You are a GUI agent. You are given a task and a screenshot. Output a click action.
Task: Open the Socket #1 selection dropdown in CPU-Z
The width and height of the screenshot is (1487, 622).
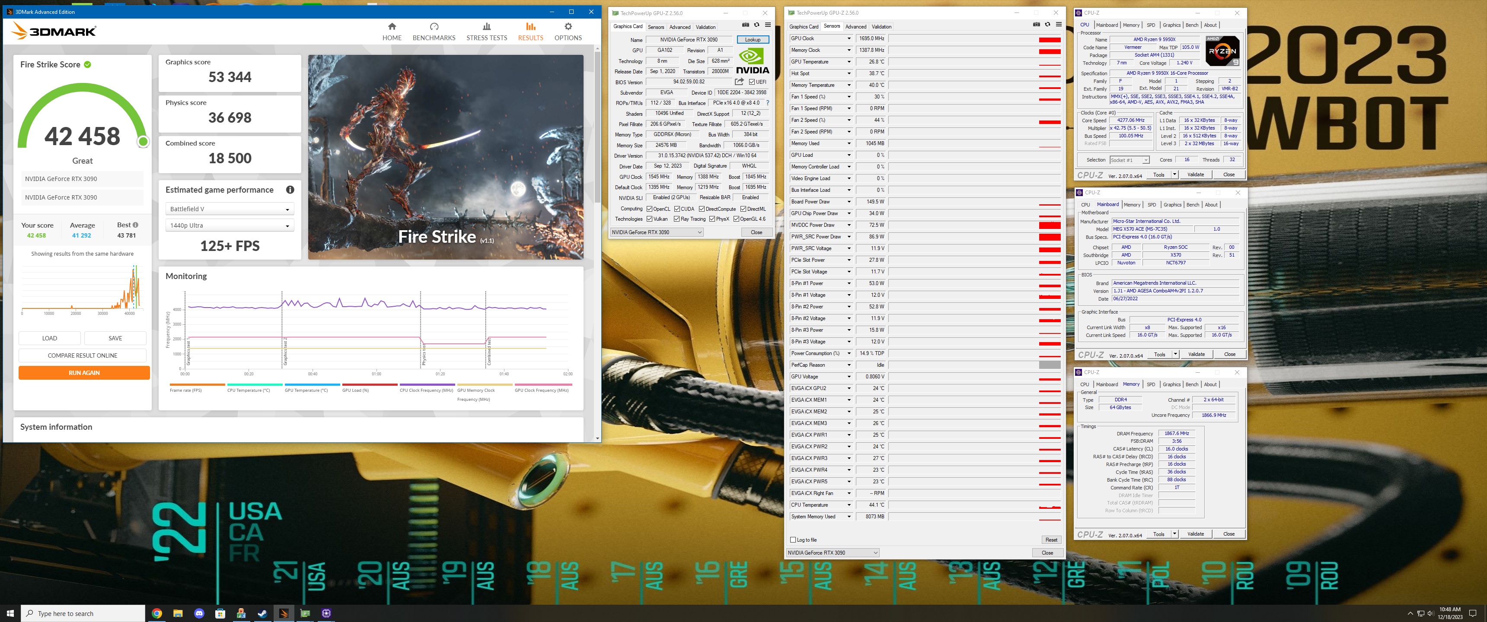click(x=1130, y=160)
